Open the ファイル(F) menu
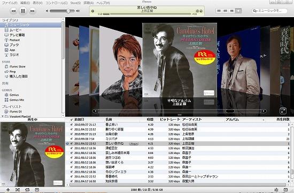The image size is (294, 193). click(10, 3)
